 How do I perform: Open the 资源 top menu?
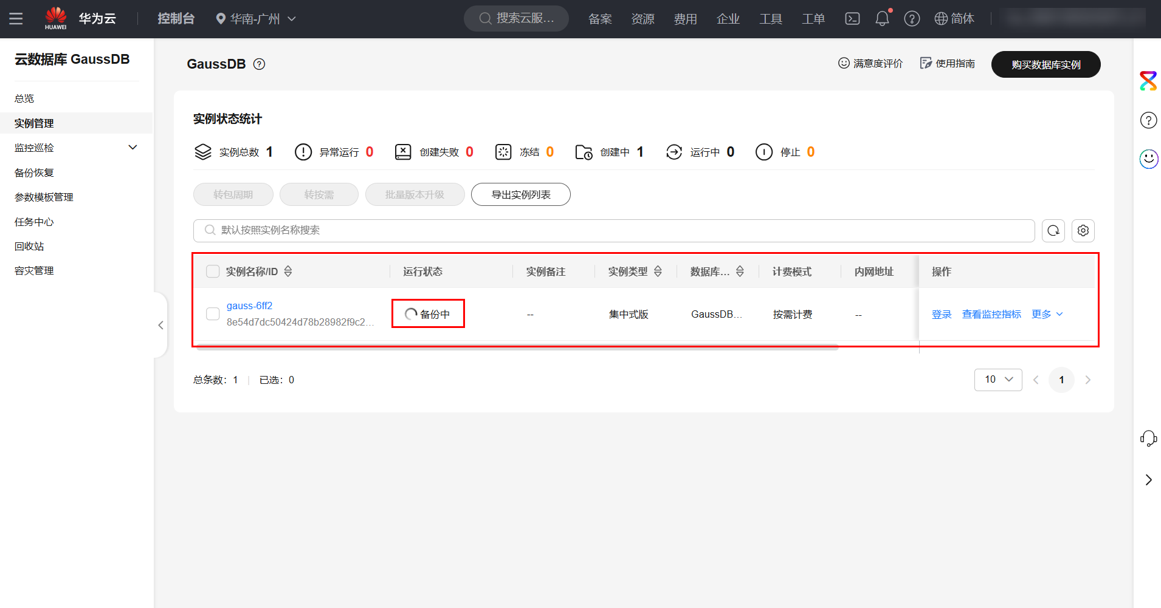click(643, 19)
